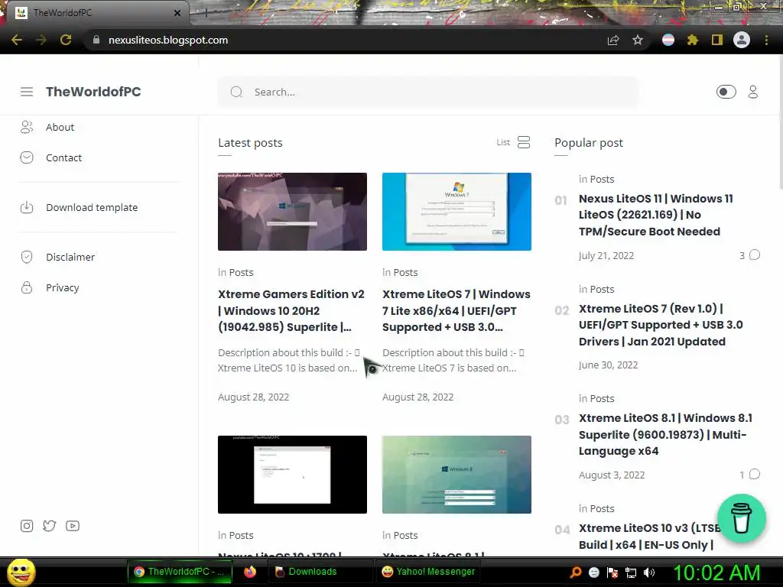Click the striped extension icon in toolbar

click(x=668, y=40)
